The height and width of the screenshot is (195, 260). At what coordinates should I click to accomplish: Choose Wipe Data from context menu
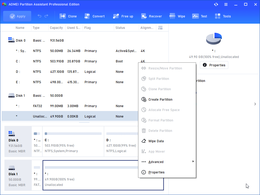tap(167, 141)
